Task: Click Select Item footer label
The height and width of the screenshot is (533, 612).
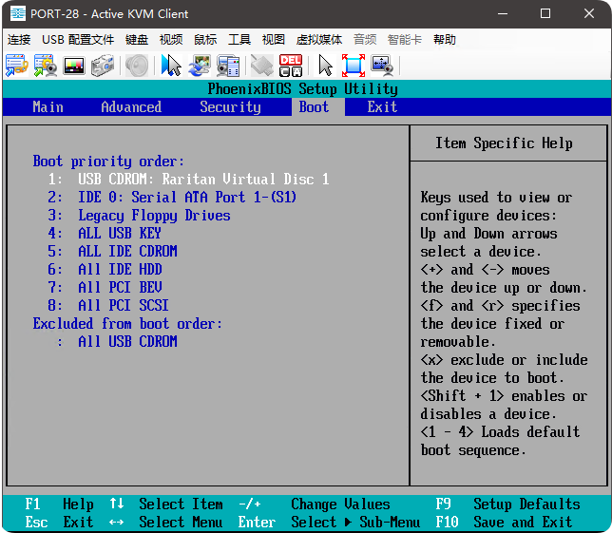Action: click(x=181, y=504)
